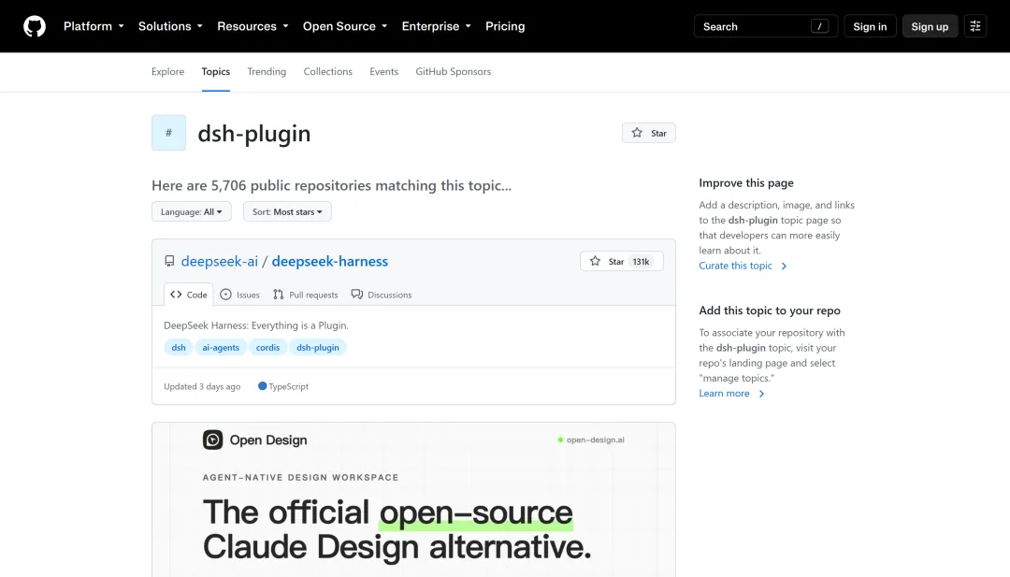This screenshot has width=1010, height=577.
Task: Star the dsh-plugin topic
Action: coord(649,133)
